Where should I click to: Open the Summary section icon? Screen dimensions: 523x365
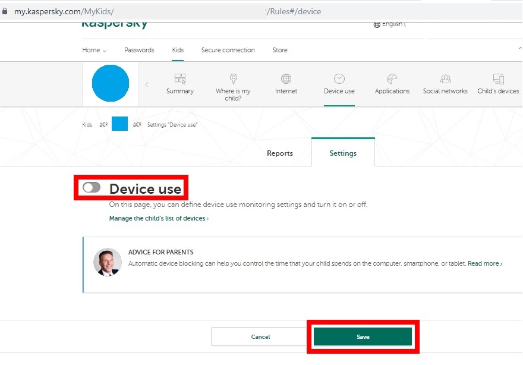point(179,78)
